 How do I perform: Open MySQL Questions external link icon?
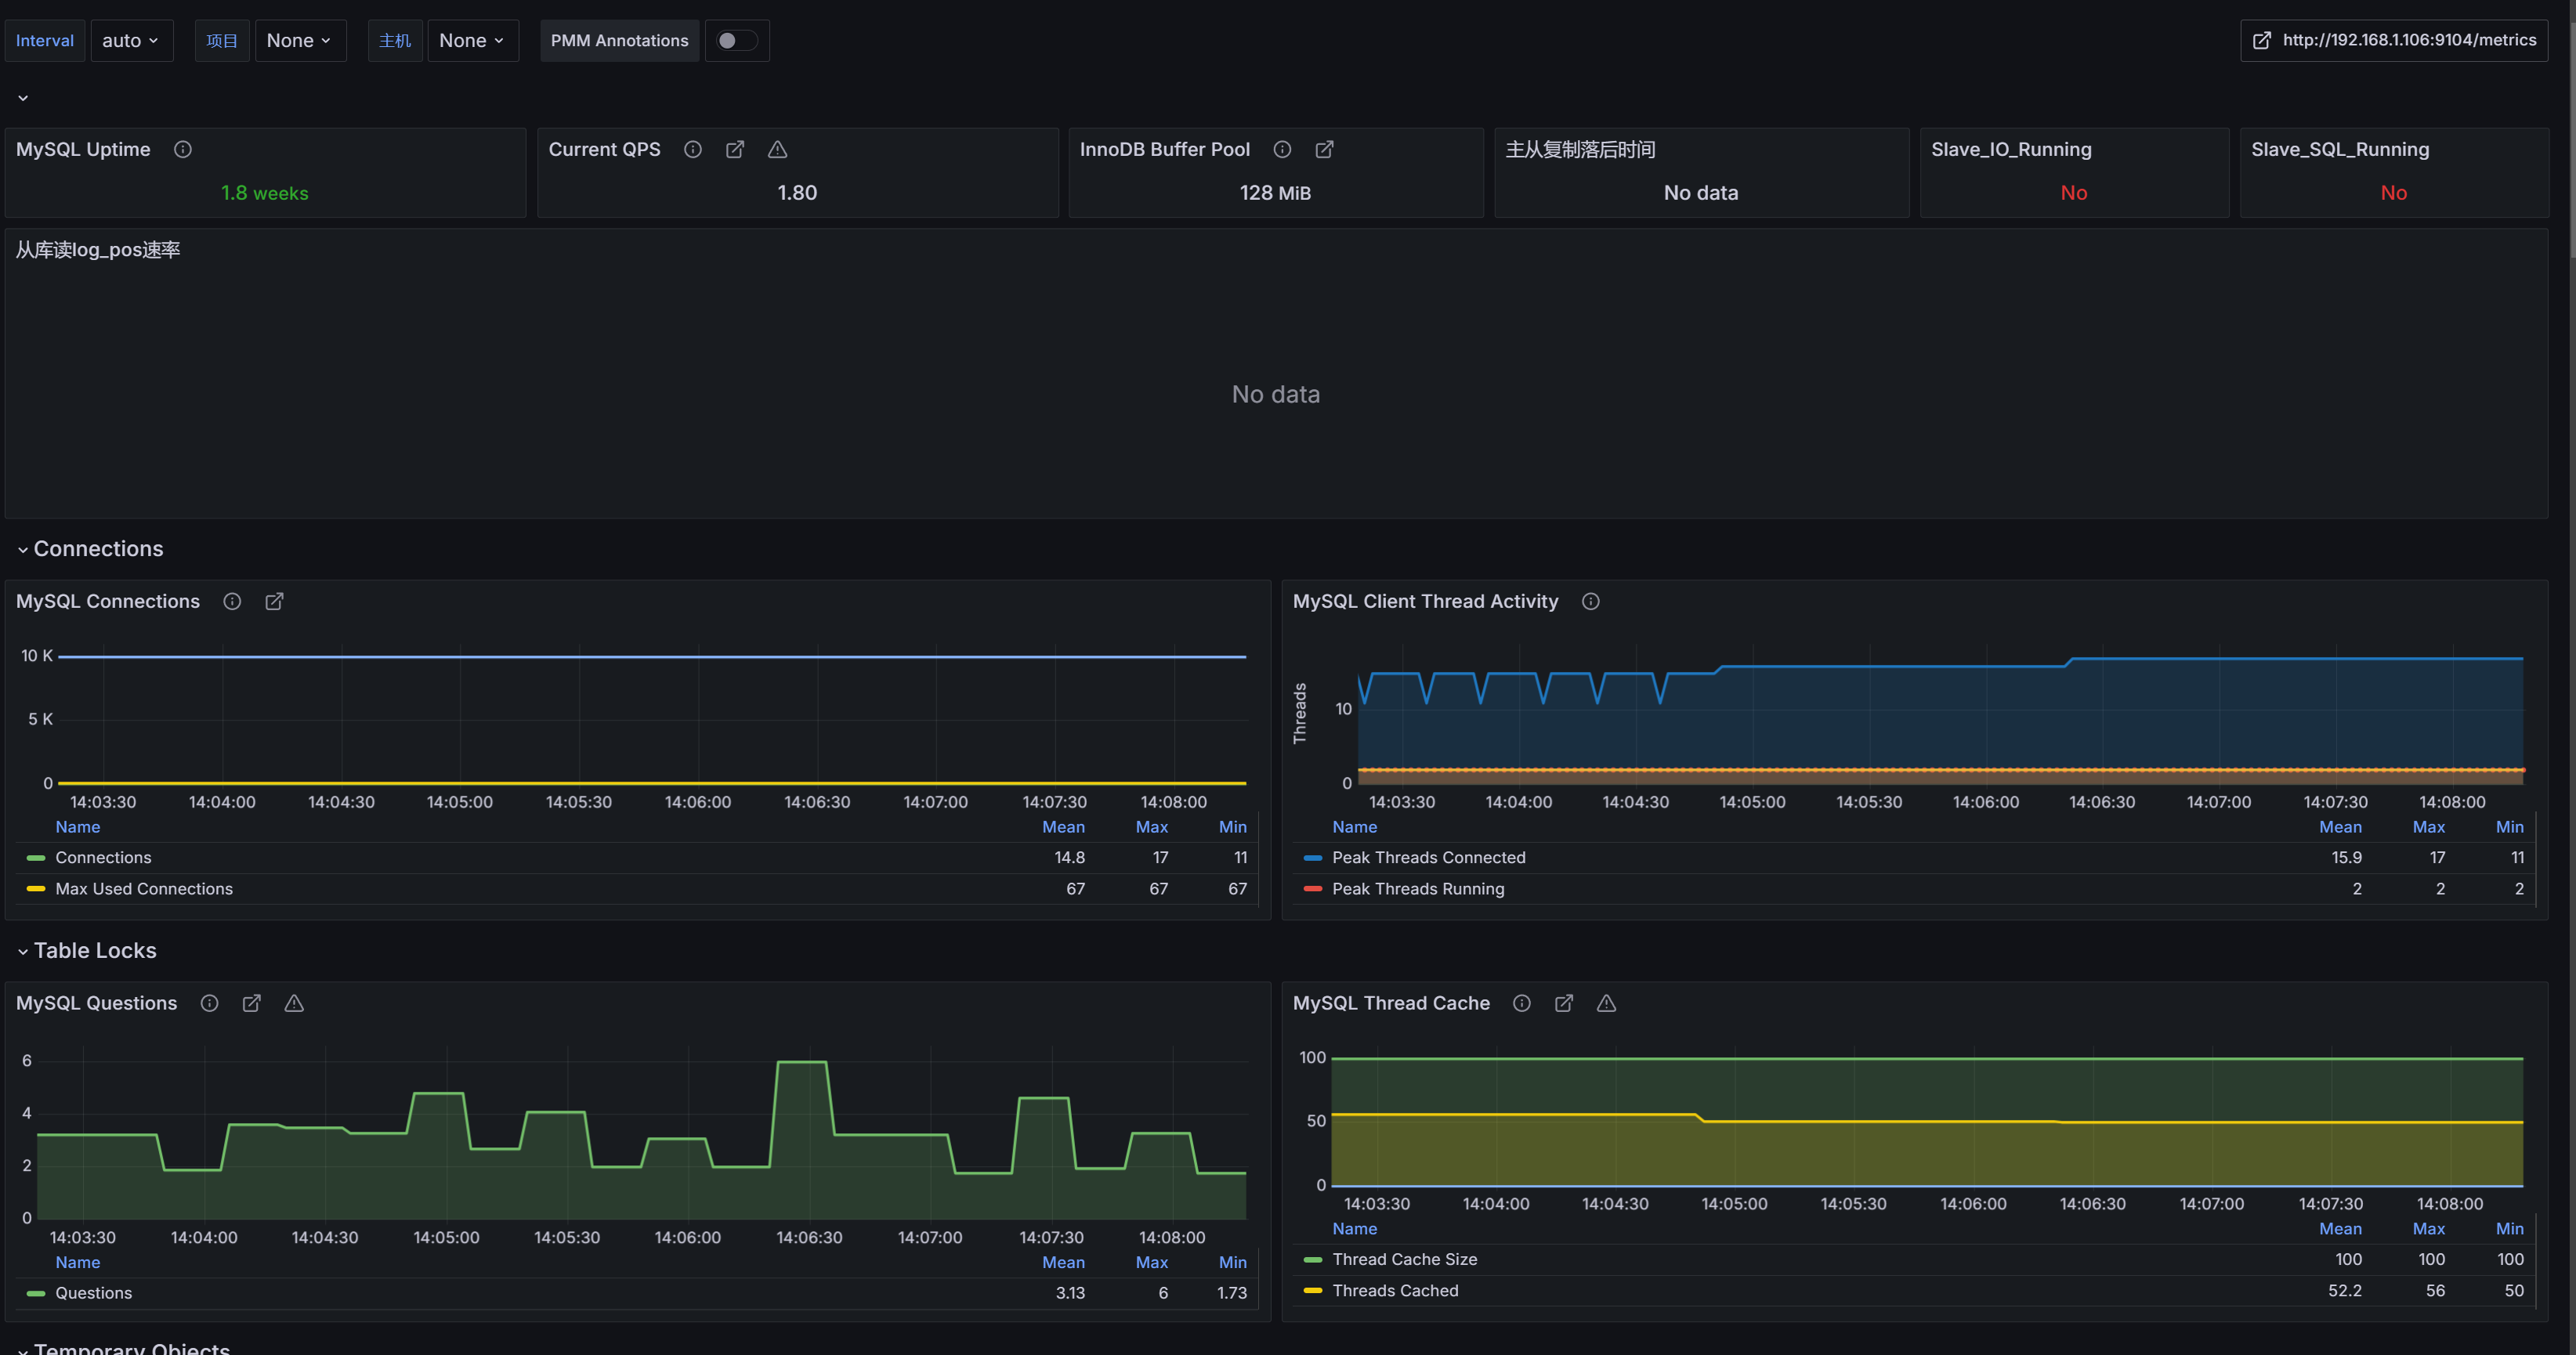pyautogui.click(x=252, y=1003)
